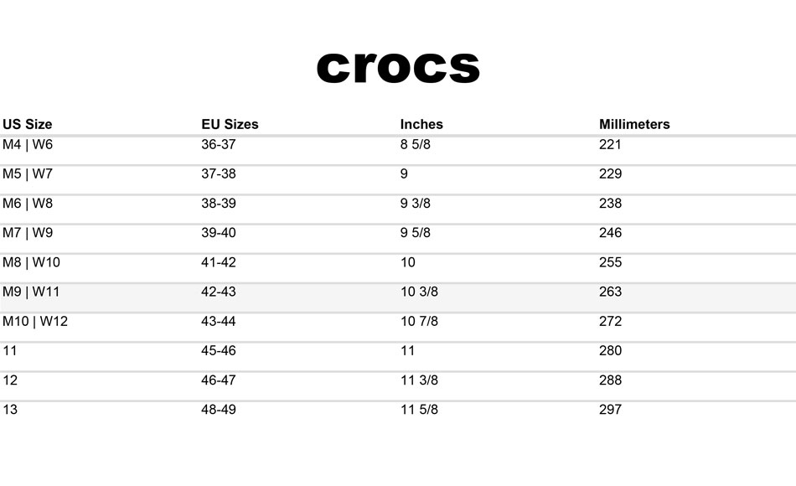Select the US Size column header
Image resolution: width=796 pixels, height=486 pixels.
28,124
